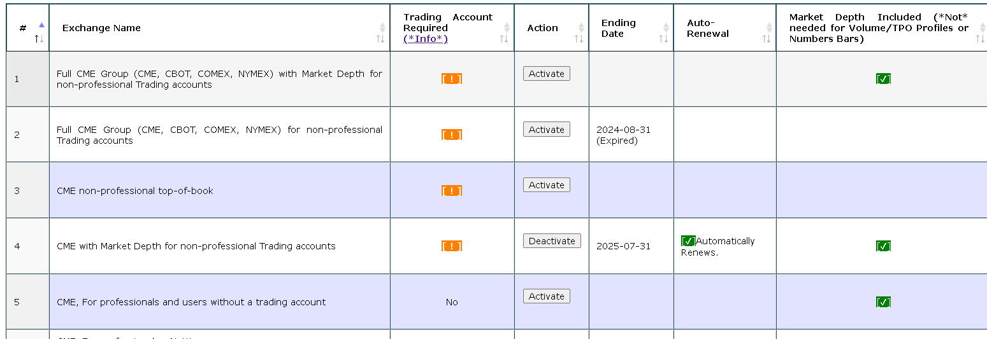
Task: Click orange alert icon in CME with Market Depth row
Action: click(452, 246)
